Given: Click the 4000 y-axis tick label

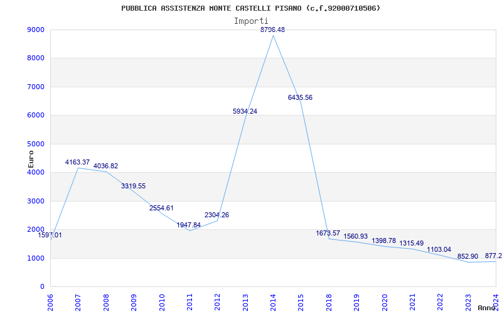Looking at the screenshot, I should click(36, 172).
